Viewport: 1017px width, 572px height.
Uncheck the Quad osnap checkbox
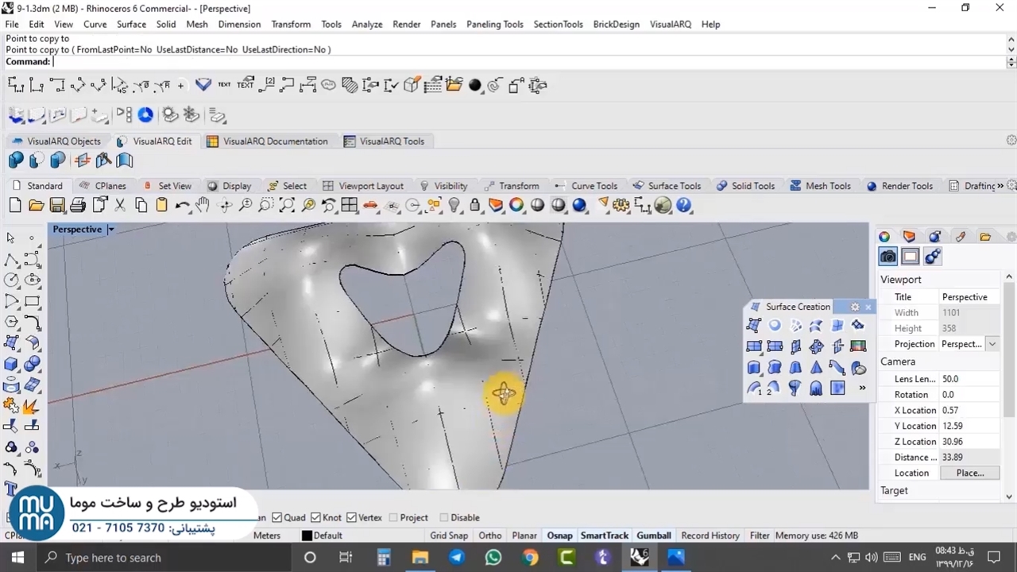click(x=275, y=518)
